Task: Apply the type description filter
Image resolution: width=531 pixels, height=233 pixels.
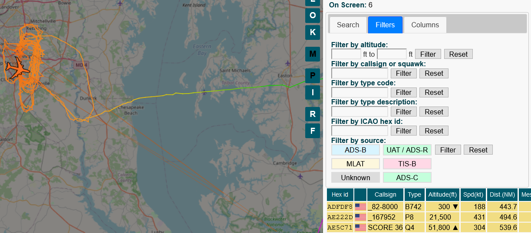Action: (404, 111)
